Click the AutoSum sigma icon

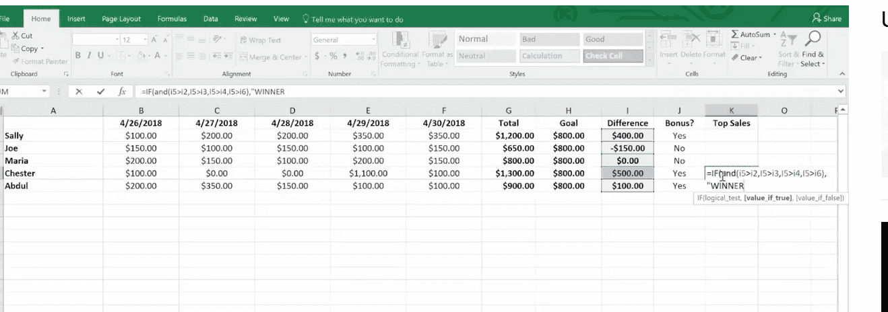[x=735, y=34]
